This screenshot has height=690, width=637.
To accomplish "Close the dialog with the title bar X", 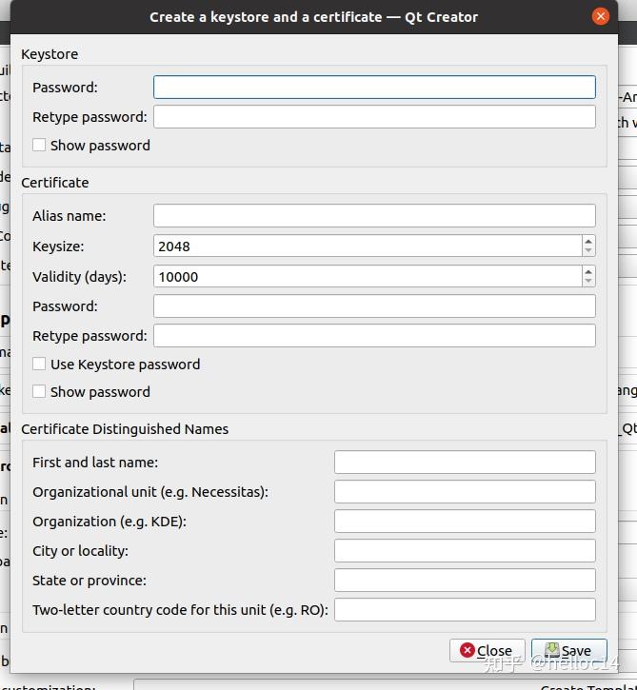I will coord(600,16).
